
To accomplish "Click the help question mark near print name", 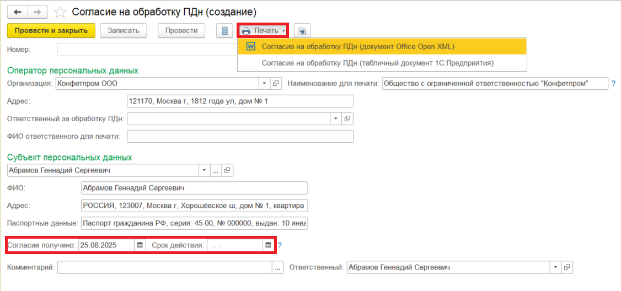I will [613, 84].
